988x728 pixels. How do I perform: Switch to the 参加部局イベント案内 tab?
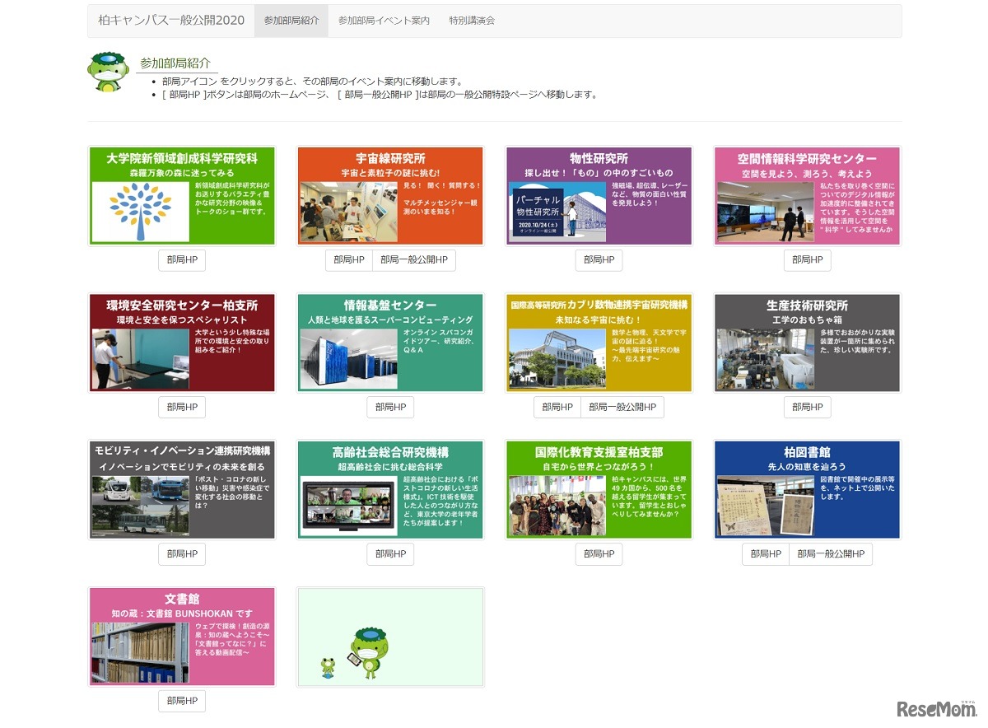click(x=384, y=21)
